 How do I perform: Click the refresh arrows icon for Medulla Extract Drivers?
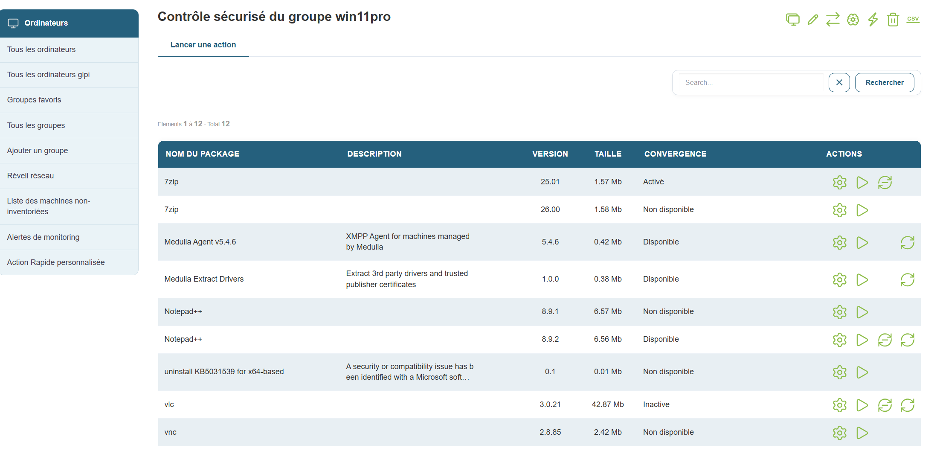907,280
